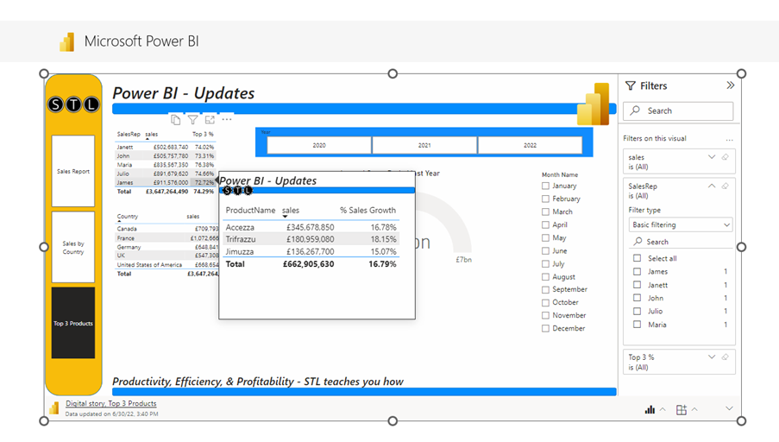Image resolution: width=779 pixels, height=442 pixels.
Task: Collapse the Filters pane with the double arrow
Action: (731, 85)
